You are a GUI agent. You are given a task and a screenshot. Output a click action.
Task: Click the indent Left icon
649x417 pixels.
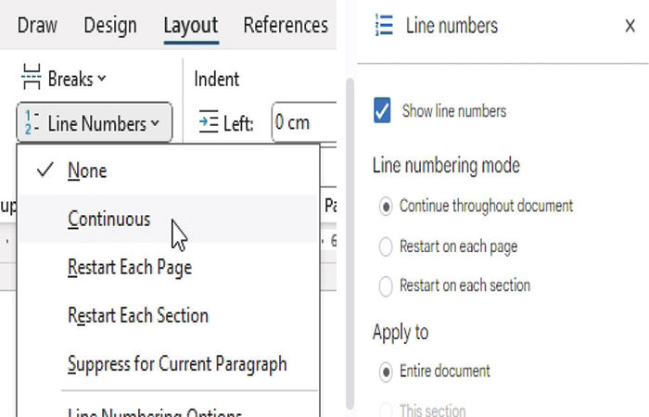pos(209,121)
